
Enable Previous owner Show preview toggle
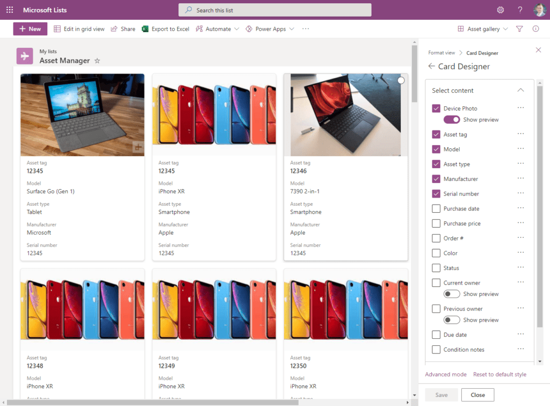point(451,320)
